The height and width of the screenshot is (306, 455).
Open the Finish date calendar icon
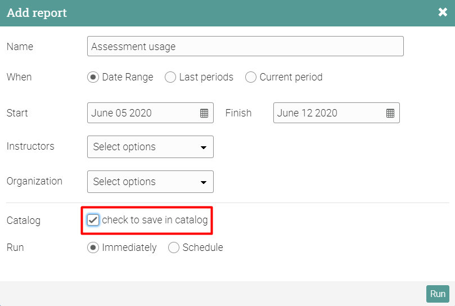[390, 113]
